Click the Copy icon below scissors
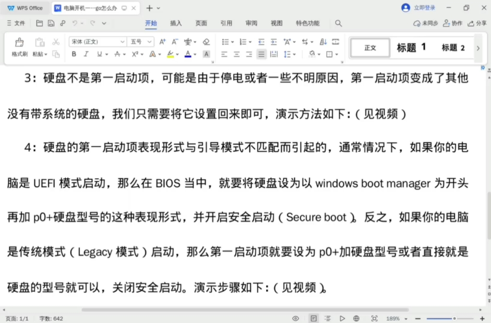This screenshot has height=323, width=491. click(x=56, y=54)
